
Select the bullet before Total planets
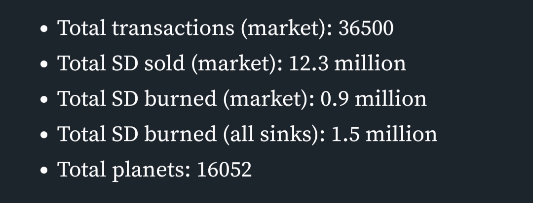pyautogui.click(x=44, y=171)
